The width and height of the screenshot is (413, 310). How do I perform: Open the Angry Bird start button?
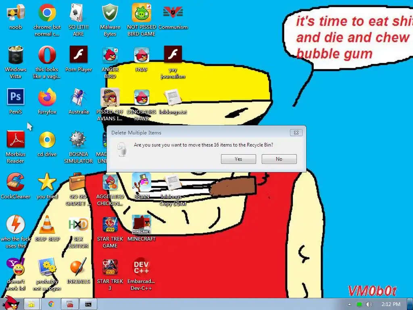click(10, 303)
